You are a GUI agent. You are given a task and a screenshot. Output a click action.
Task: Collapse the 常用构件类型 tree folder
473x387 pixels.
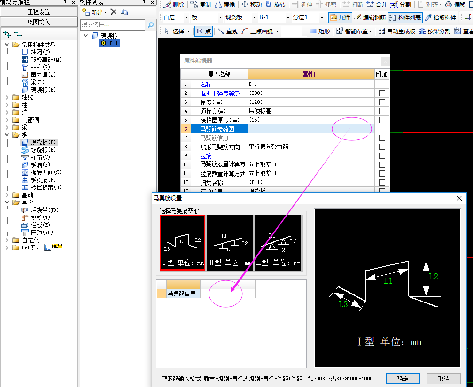point(7,45)
